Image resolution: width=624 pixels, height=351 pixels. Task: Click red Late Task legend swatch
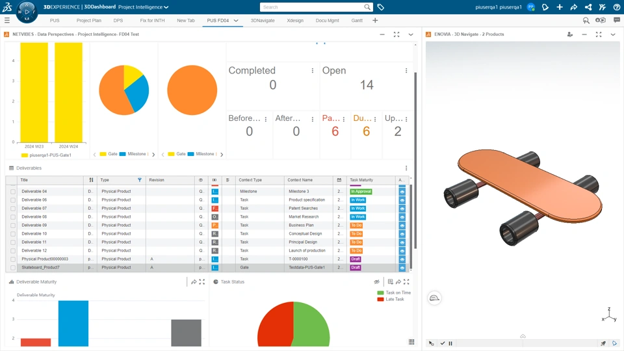380,299
